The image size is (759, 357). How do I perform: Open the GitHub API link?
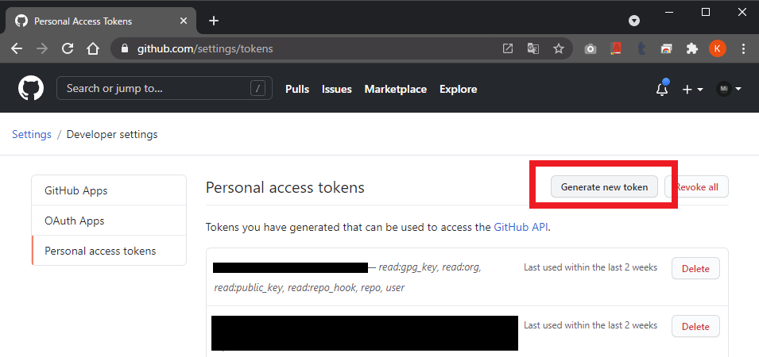(x=521, y=227)
